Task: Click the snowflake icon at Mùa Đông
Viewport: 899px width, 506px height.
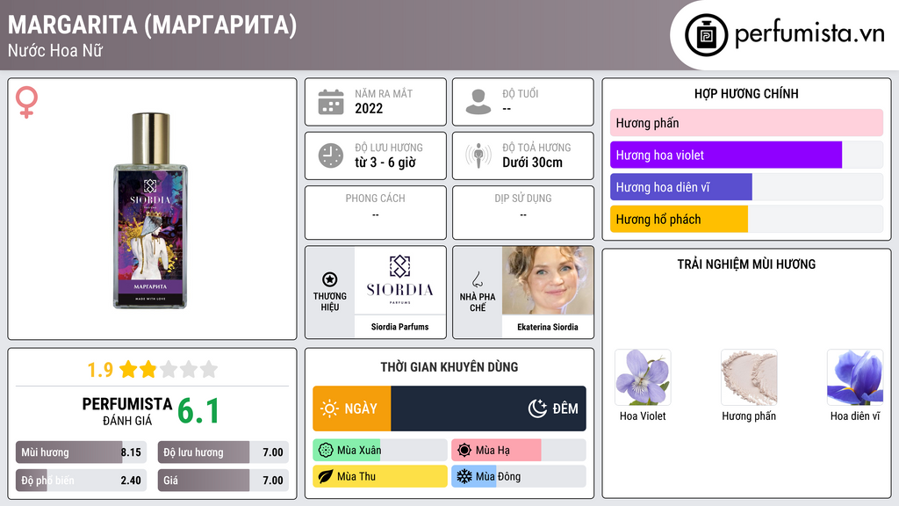Action: coord(464,476)
